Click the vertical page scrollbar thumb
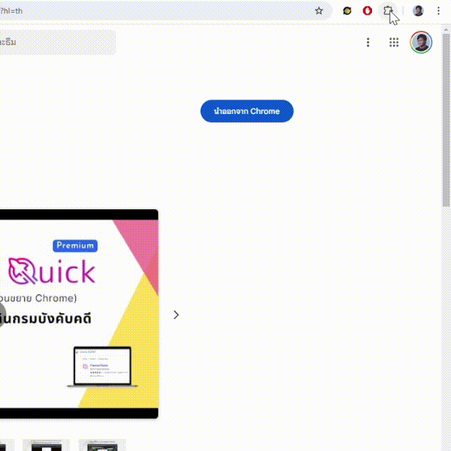The width and height of the screenshot is (451, 451). [x=446, y=120]
